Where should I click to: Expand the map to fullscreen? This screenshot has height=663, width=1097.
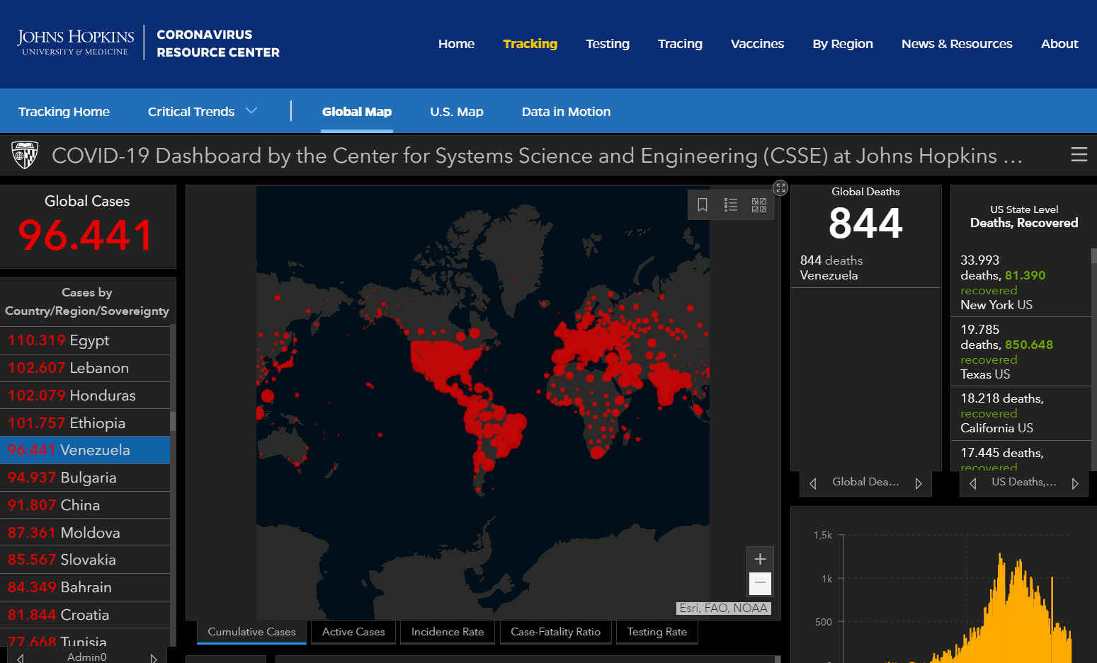click(x=780, y=188)
